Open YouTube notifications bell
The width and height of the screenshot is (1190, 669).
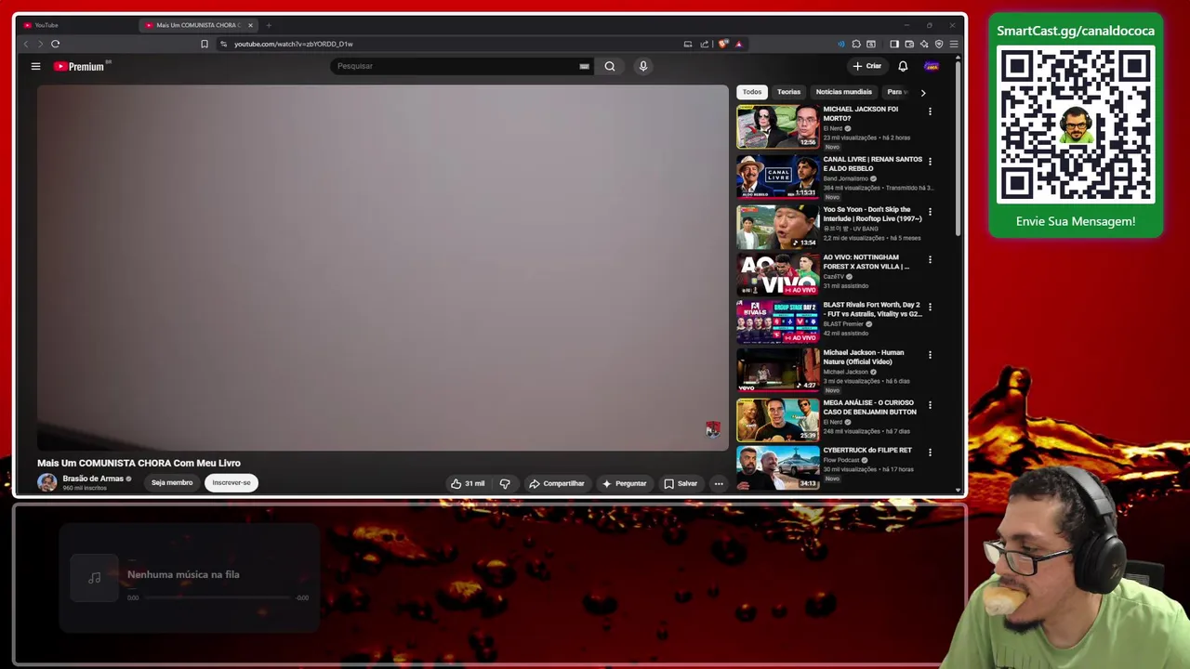(903, 66)
